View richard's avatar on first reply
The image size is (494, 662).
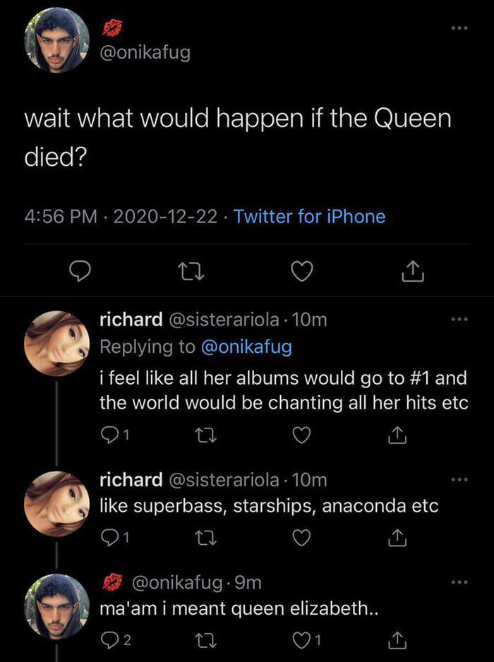point(57,343)
